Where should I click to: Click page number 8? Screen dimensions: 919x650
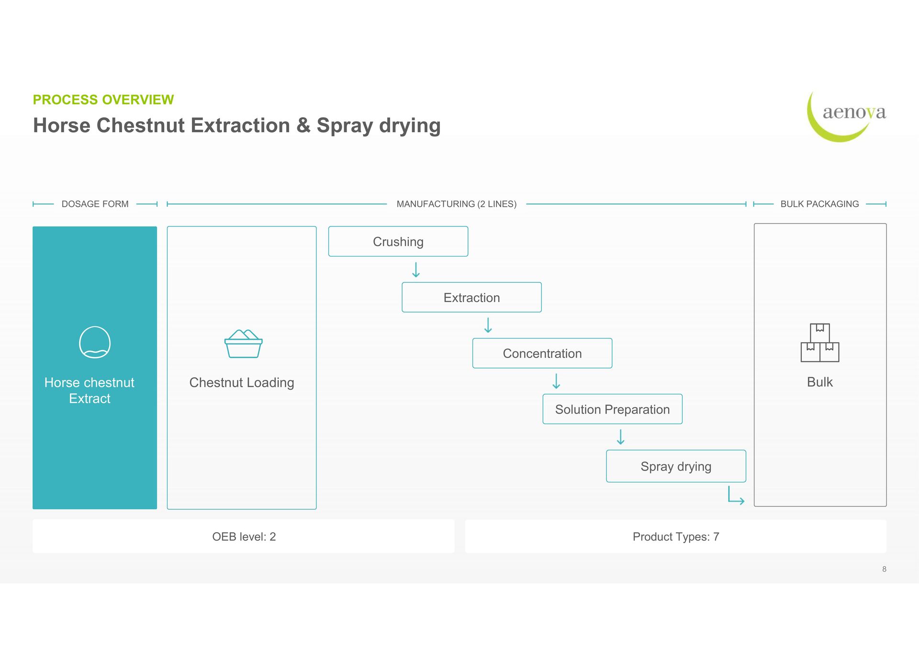884,569
